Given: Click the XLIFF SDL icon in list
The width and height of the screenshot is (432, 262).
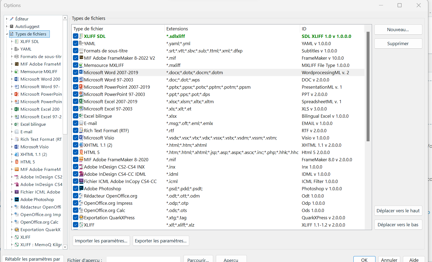Looking at the screenshot, I should click(81, 36).
